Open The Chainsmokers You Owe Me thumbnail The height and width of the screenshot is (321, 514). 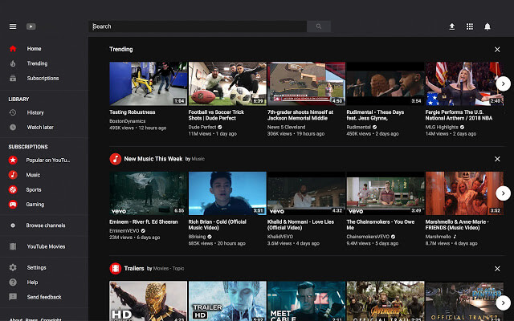(x=385, y=193)
